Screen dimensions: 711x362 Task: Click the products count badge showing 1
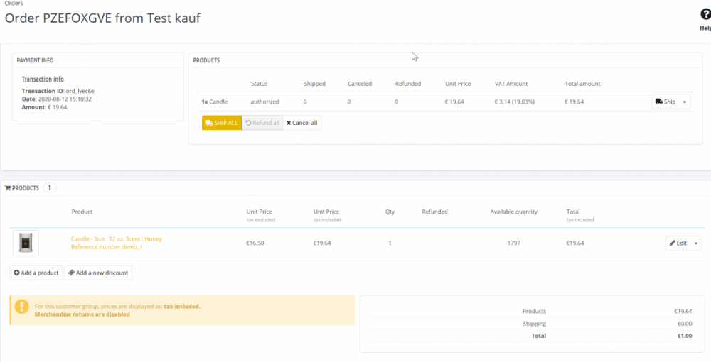tap(50, 188)
